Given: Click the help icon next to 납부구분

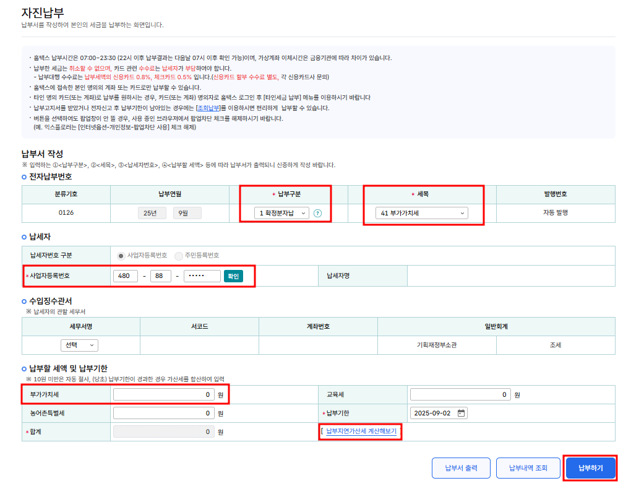Looking at the screenshot, I should 317,213.
